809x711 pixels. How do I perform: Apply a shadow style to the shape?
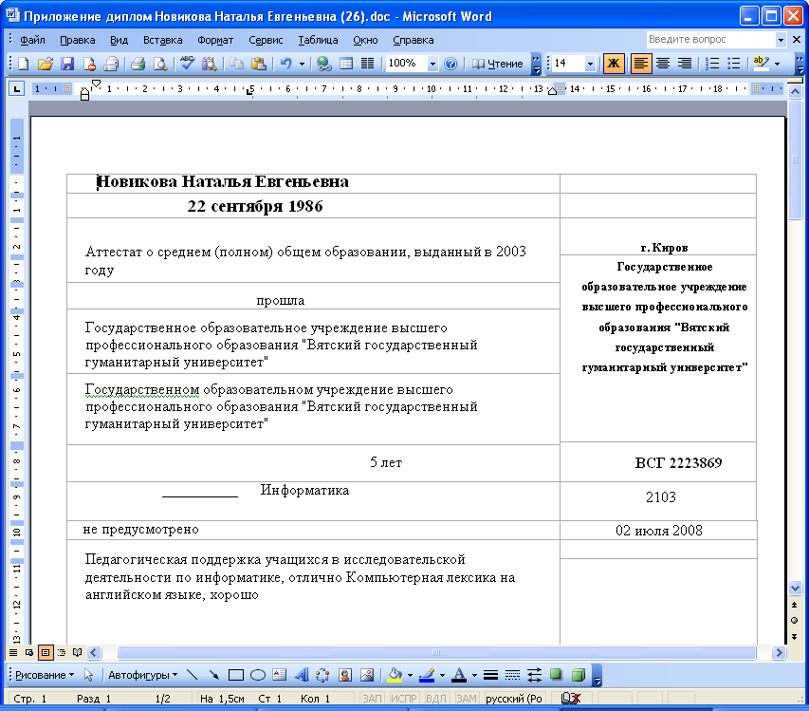tap(556, 675)
